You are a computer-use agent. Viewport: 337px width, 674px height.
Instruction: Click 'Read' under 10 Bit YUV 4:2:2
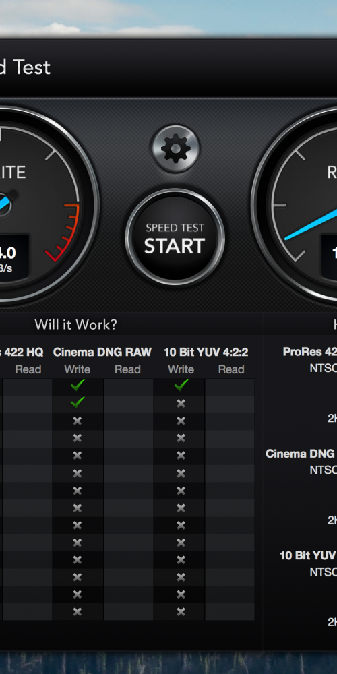coord(231,369)
